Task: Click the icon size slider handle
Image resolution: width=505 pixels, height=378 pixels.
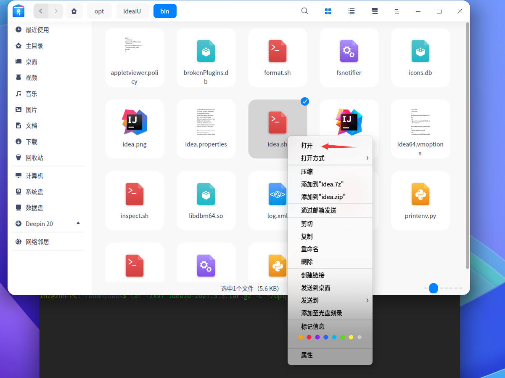Action: point(434,288)
